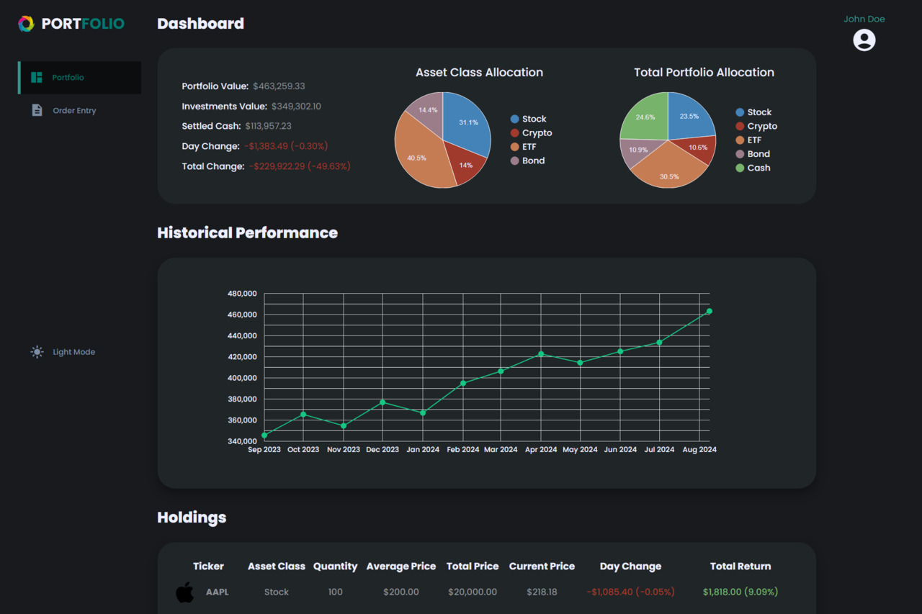This screenshot has height=614, width=922.
Task: Click the -$1,085.40 (-0.05%) day change cell
Action: pos(631,592)
